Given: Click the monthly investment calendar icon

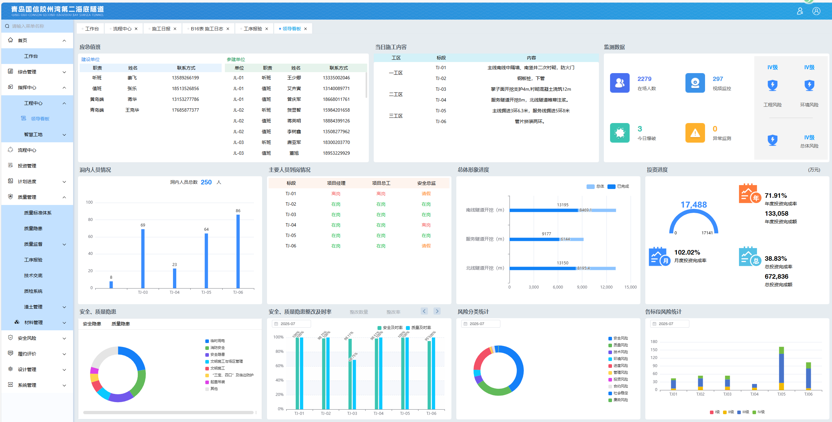Looking at the screenshot, I should [659, 257].
